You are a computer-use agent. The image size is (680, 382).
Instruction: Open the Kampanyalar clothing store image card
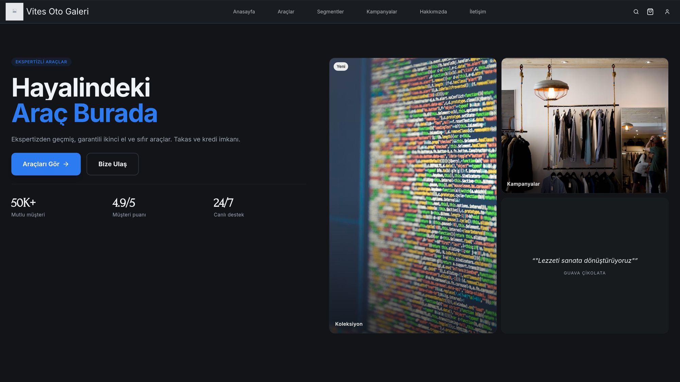pos(584,126)
